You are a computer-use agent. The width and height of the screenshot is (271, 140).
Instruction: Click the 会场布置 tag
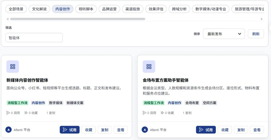[x=192, y=103]
